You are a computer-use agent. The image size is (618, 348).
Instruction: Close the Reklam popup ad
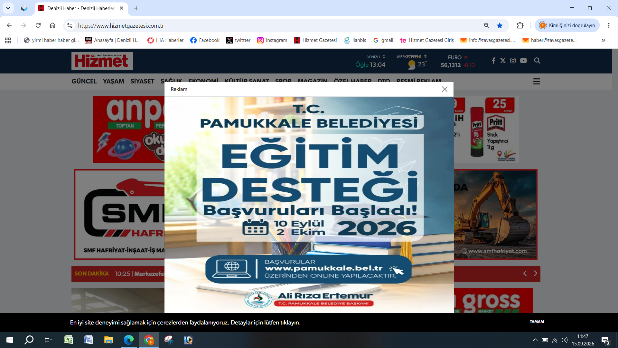445,89
